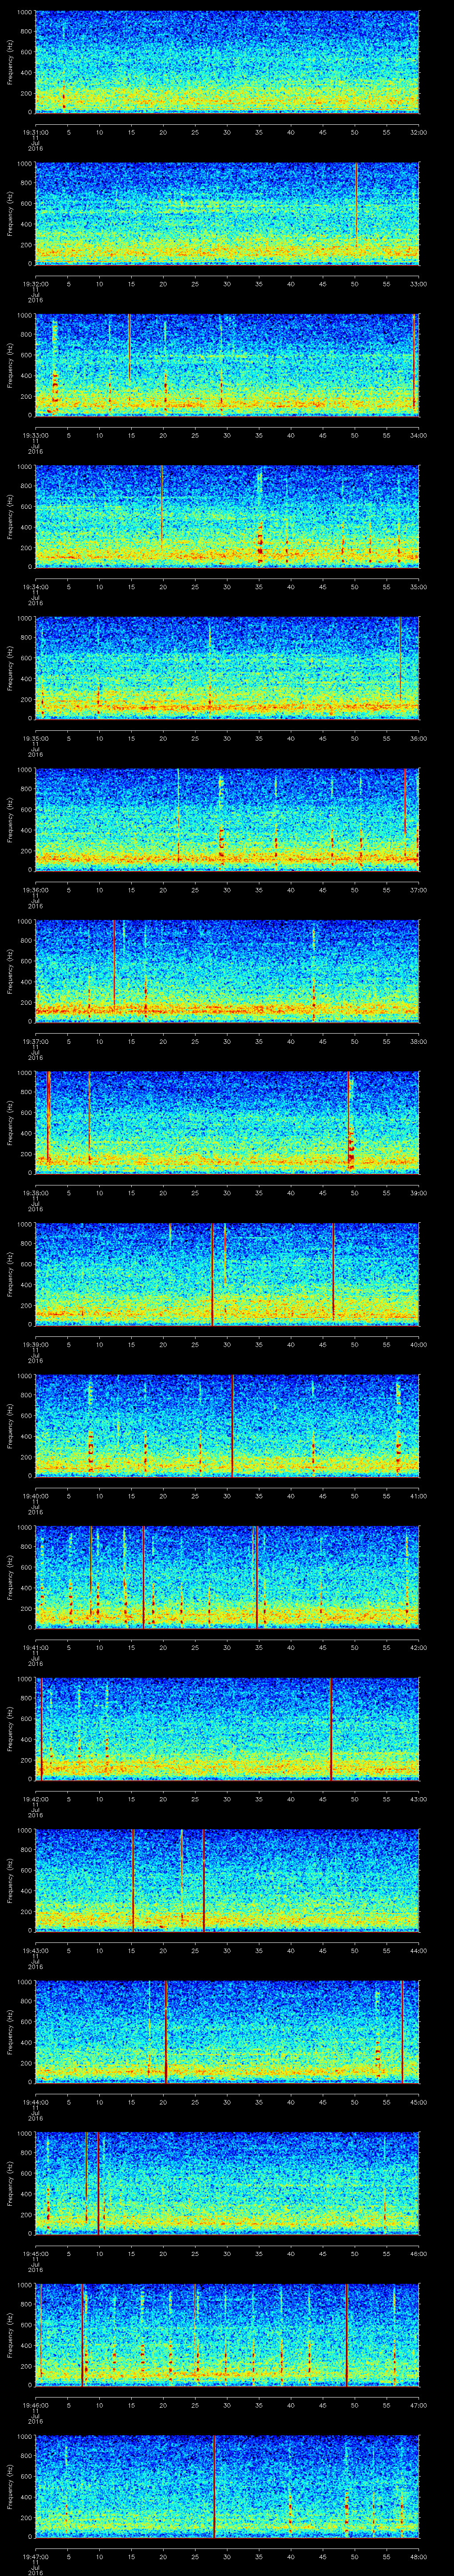454x2576 pixels.
Task: Click the 19:33:00 start time label
Action: pyautogui.click(x=35, y=436)
